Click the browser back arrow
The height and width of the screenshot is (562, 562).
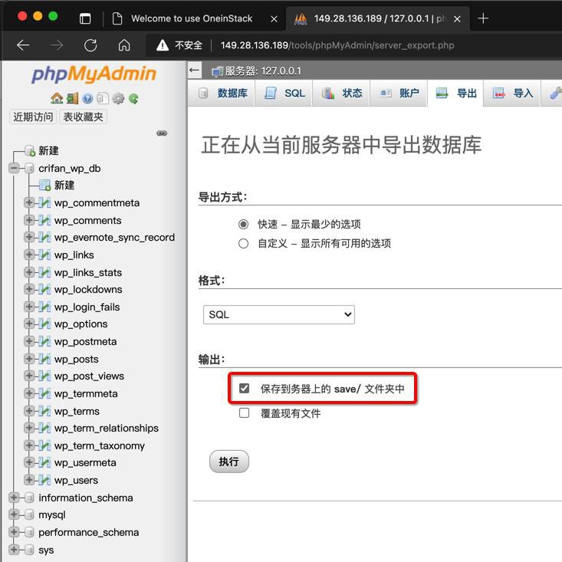click(x=23, y=45)
